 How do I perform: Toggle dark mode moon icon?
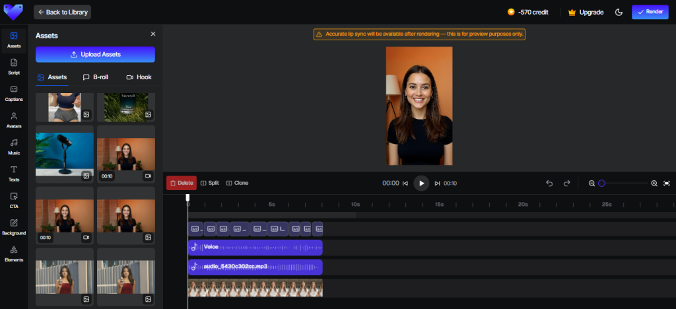(x=619, y=12)
